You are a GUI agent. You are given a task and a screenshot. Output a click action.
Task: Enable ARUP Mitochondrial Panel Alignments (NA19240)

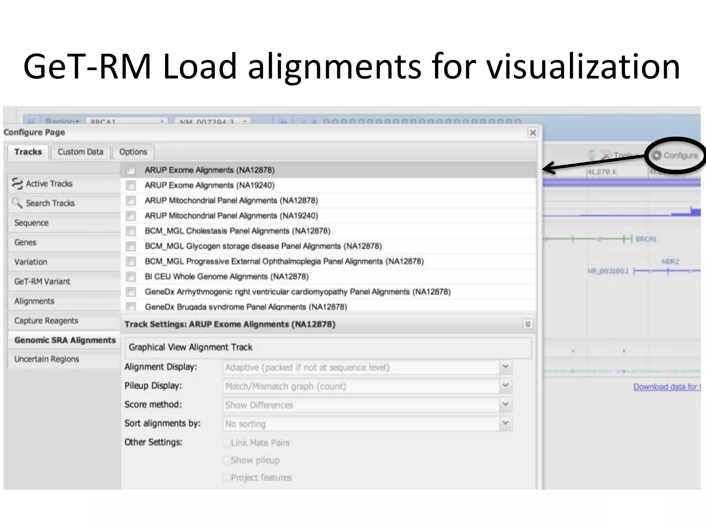coord(131,216)
